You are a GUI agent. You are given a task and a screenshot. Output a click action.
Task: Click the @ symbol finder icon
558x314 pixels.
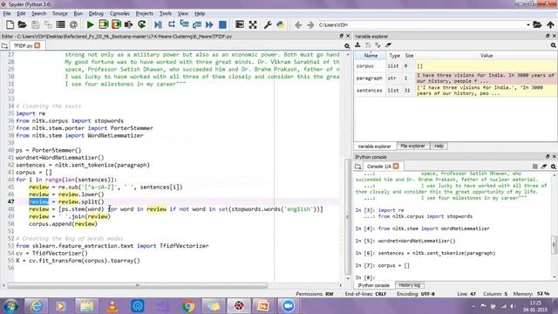[x=73, y=24]
